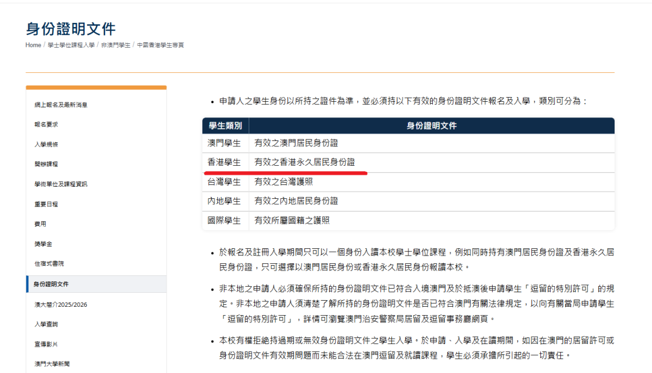Click the 身份證明文件 table column header
652x373 pixels.
pyautogui.click(x=432, y=126)
